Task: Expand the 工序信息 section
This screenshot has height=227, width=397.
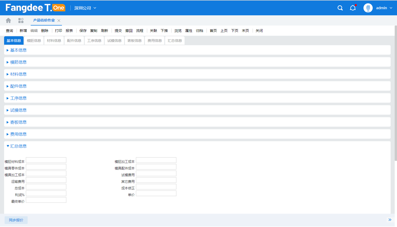Action: [18, 98]
